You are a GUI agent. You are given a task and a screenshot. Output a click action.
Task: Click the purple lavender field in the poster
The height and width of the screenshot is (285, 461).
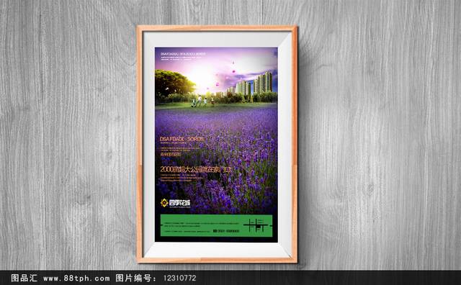pyautogui.click(x=216, y=158)
